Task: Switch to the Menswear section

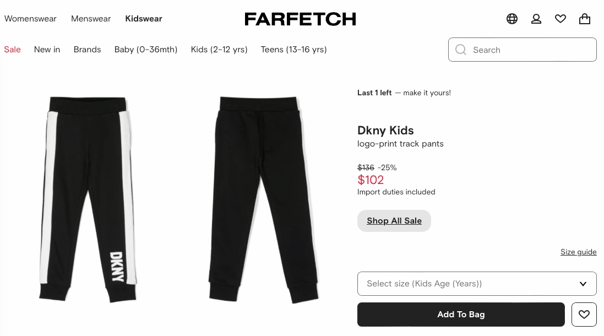Action: pyautogui.click(x=91, y=18)
